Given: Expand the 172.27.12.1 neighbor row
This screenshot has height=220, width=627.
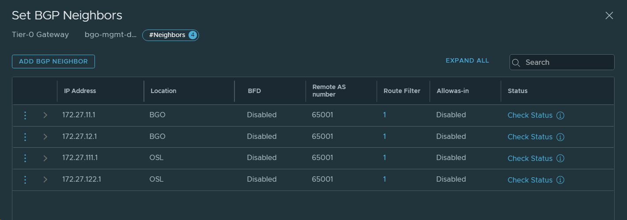Looking at the screenshot, I should coord(45,137).
